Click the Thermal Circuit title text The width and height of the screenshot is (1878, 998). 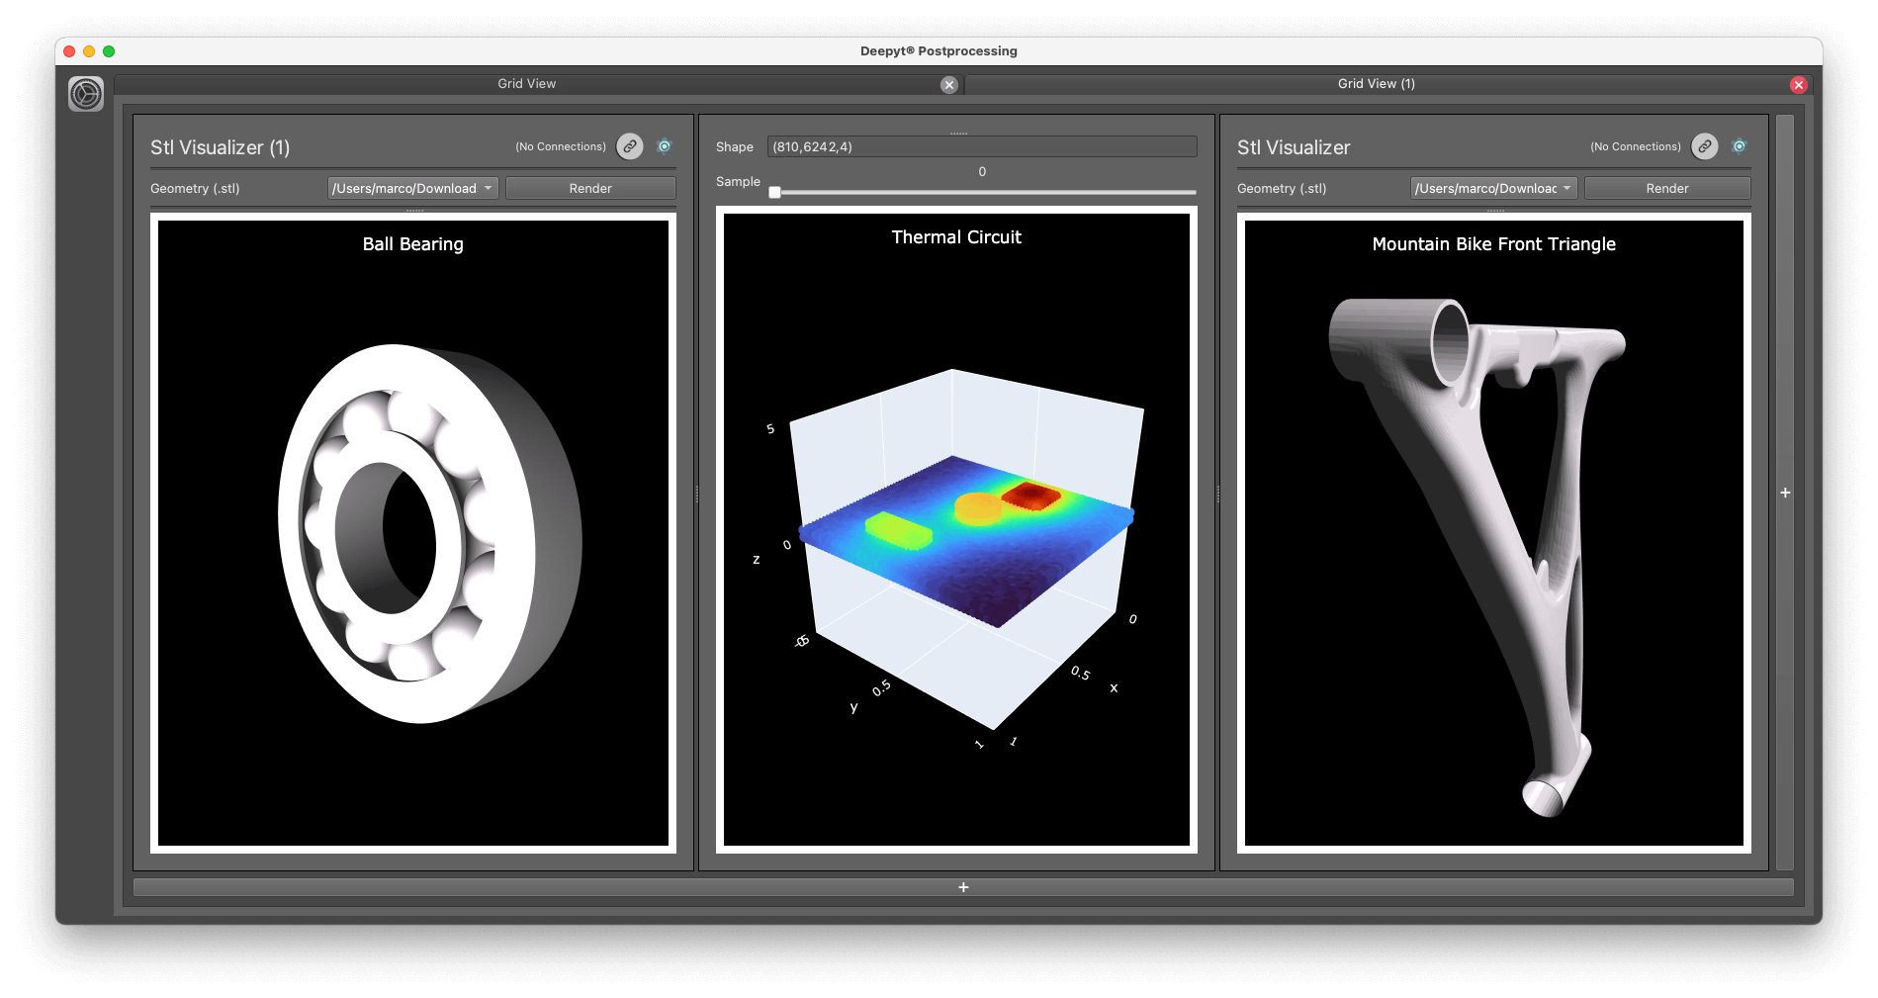click(956, 237)
